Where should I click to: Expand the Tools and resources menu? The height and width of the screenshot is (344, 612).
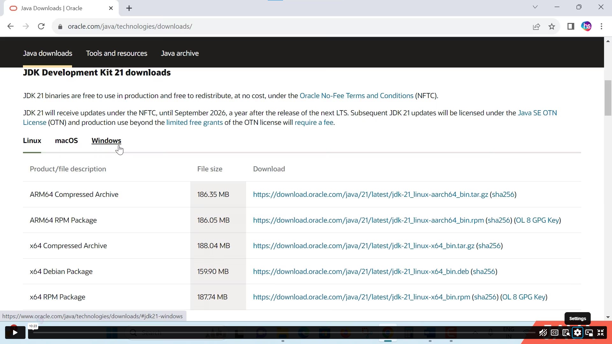coord(116,53)
